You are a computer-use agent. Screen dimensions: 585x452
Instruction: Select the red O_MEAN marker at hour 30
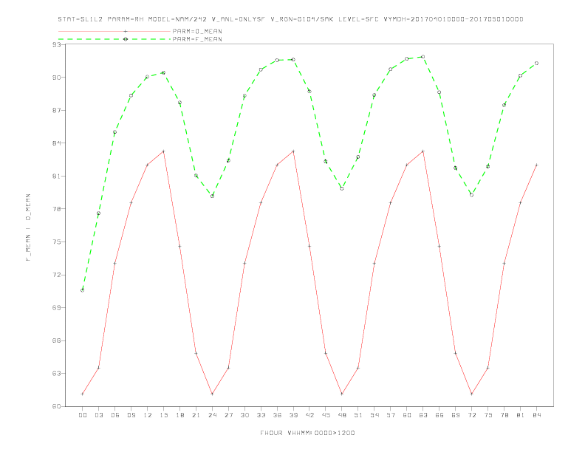[x=244, y=263]
